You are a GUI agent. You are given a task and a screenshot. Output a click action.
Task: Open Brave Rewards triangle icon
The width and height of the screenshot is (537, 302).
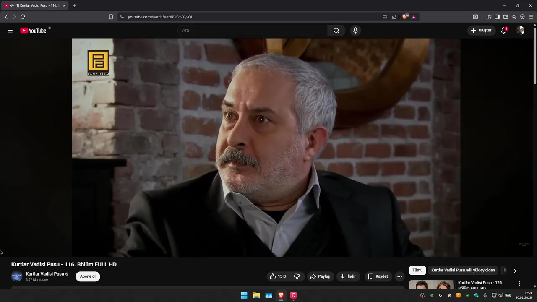tap(414, 17)
